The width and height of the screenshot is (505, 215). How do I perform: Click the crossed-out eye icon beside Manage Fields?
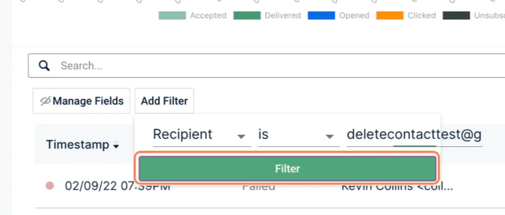click(45, 101)
